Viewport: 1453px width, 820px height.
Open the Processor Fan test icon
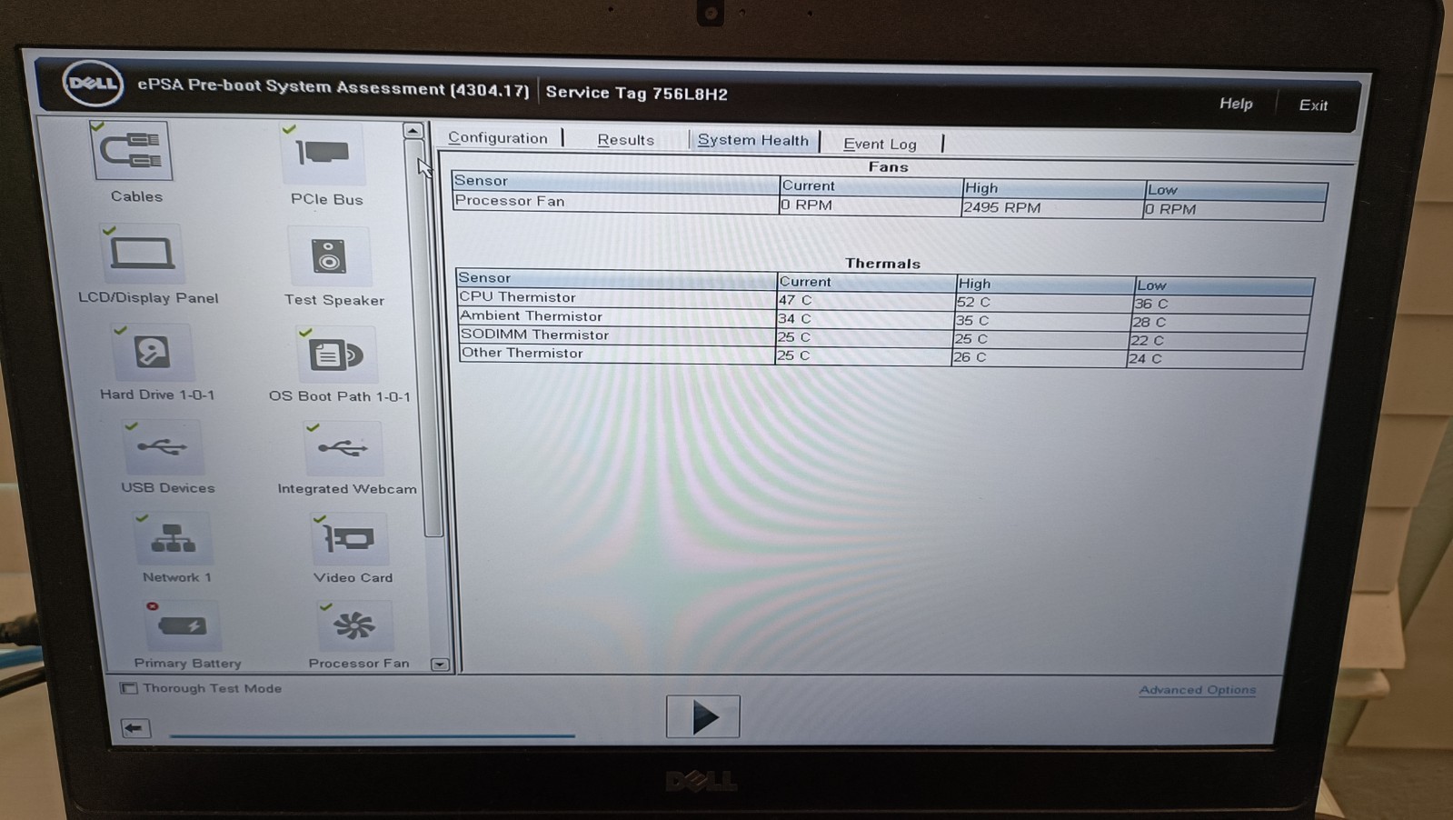click(354, 625)
